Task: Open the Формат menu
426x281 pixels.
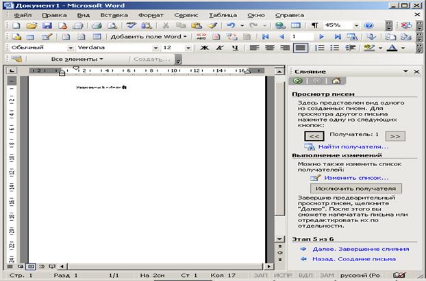Action: (151, 15)
